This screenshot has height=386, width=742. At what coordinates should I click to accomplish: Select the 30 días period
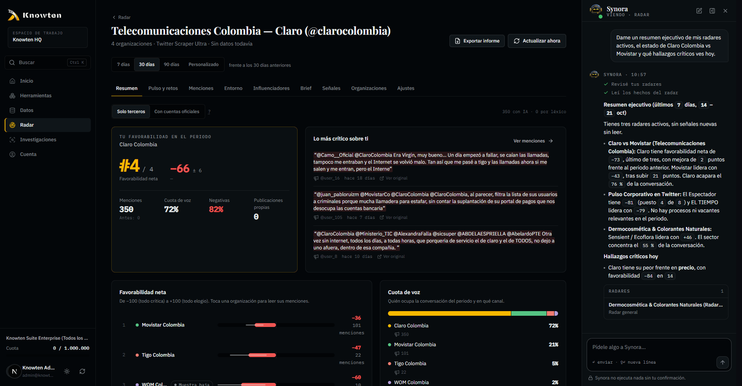(x=147, y=64)
